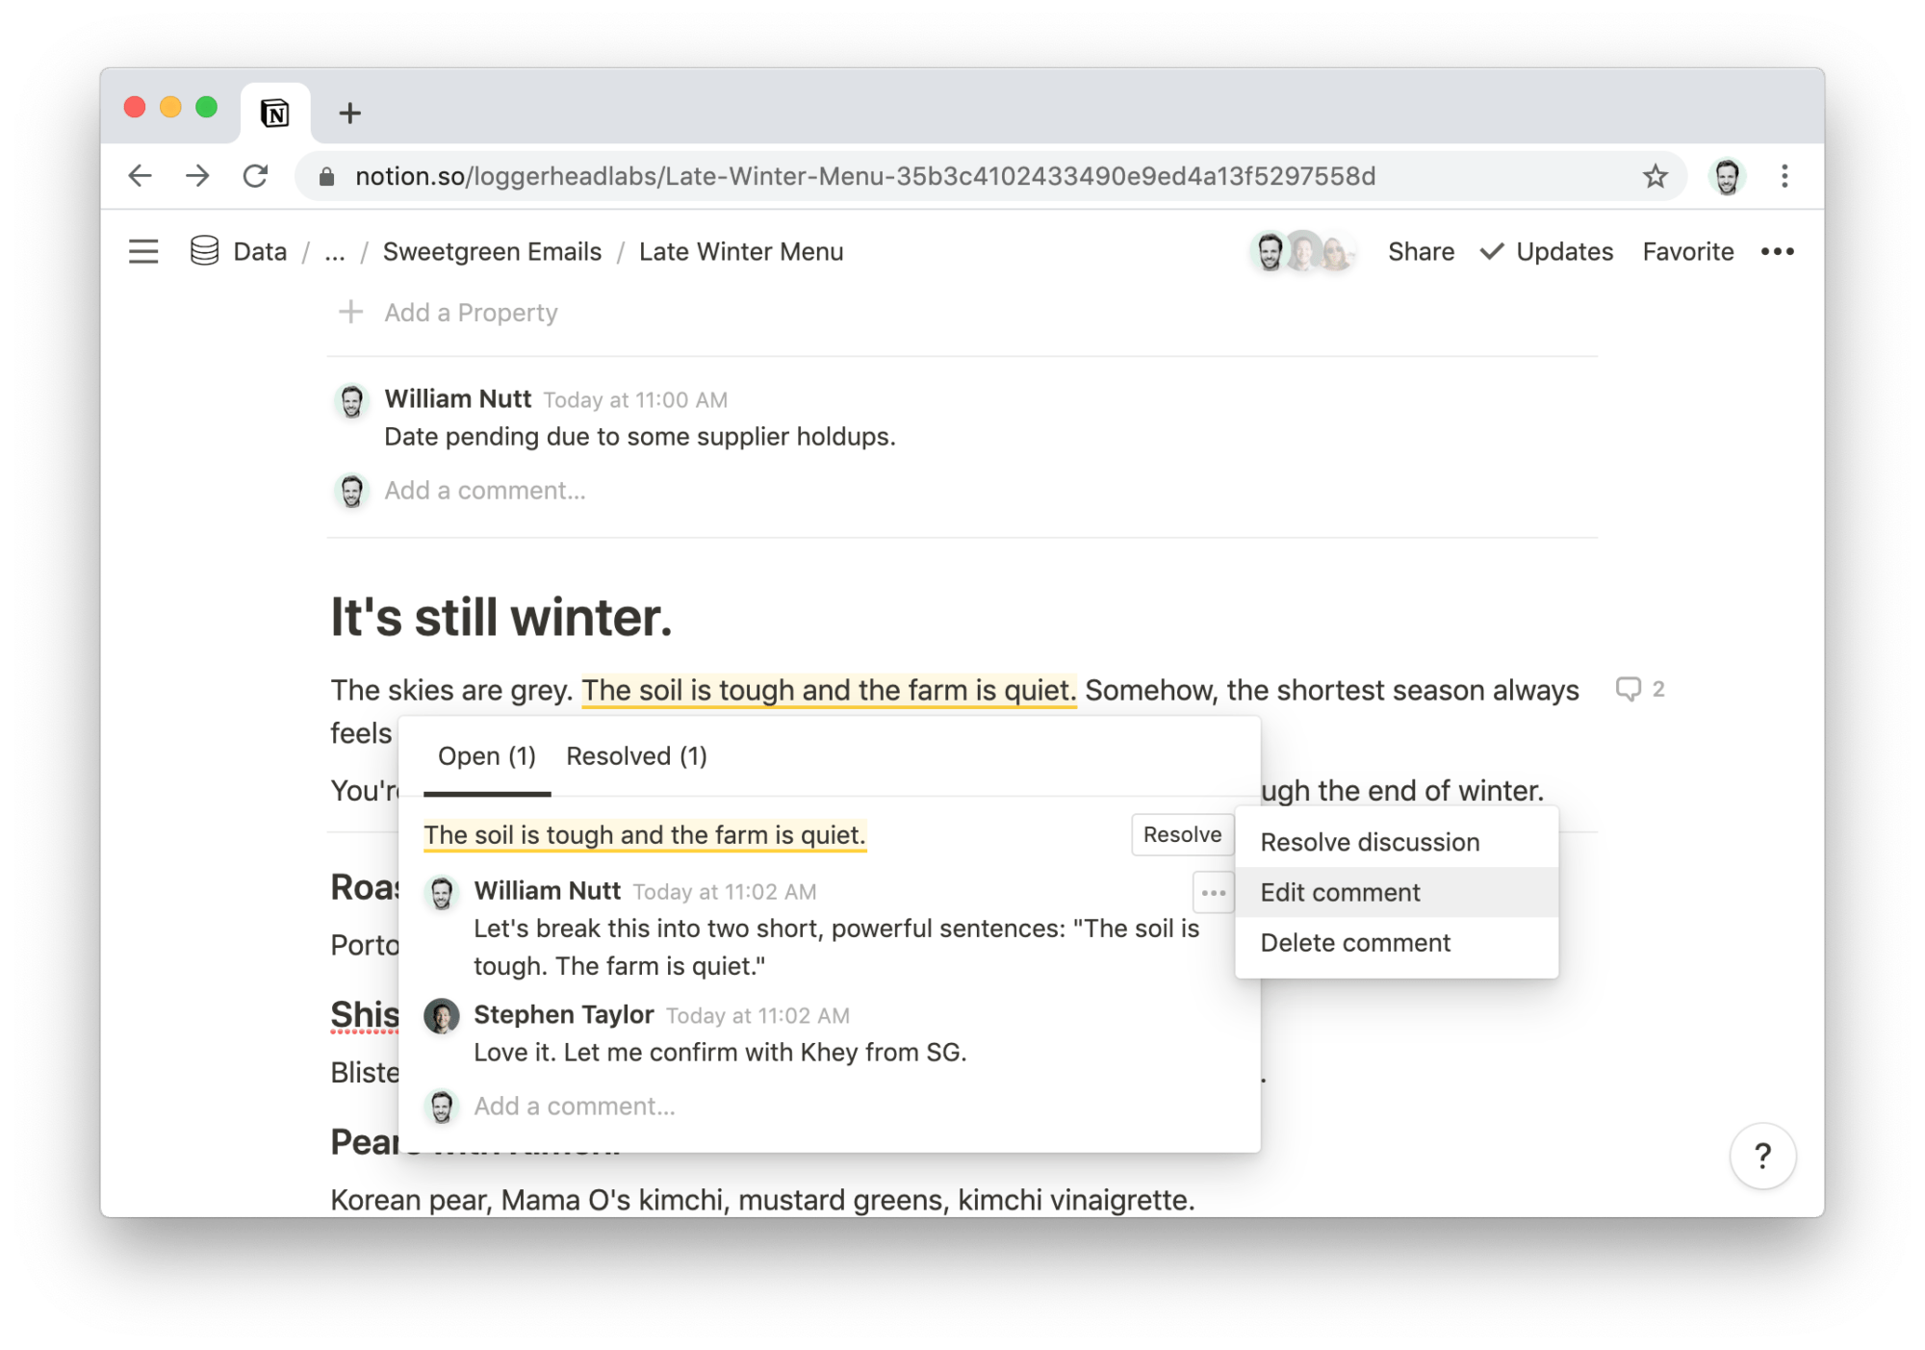
Task: Expand the collapsed breadcrumb ellipsis
Action: pos(334,252)
